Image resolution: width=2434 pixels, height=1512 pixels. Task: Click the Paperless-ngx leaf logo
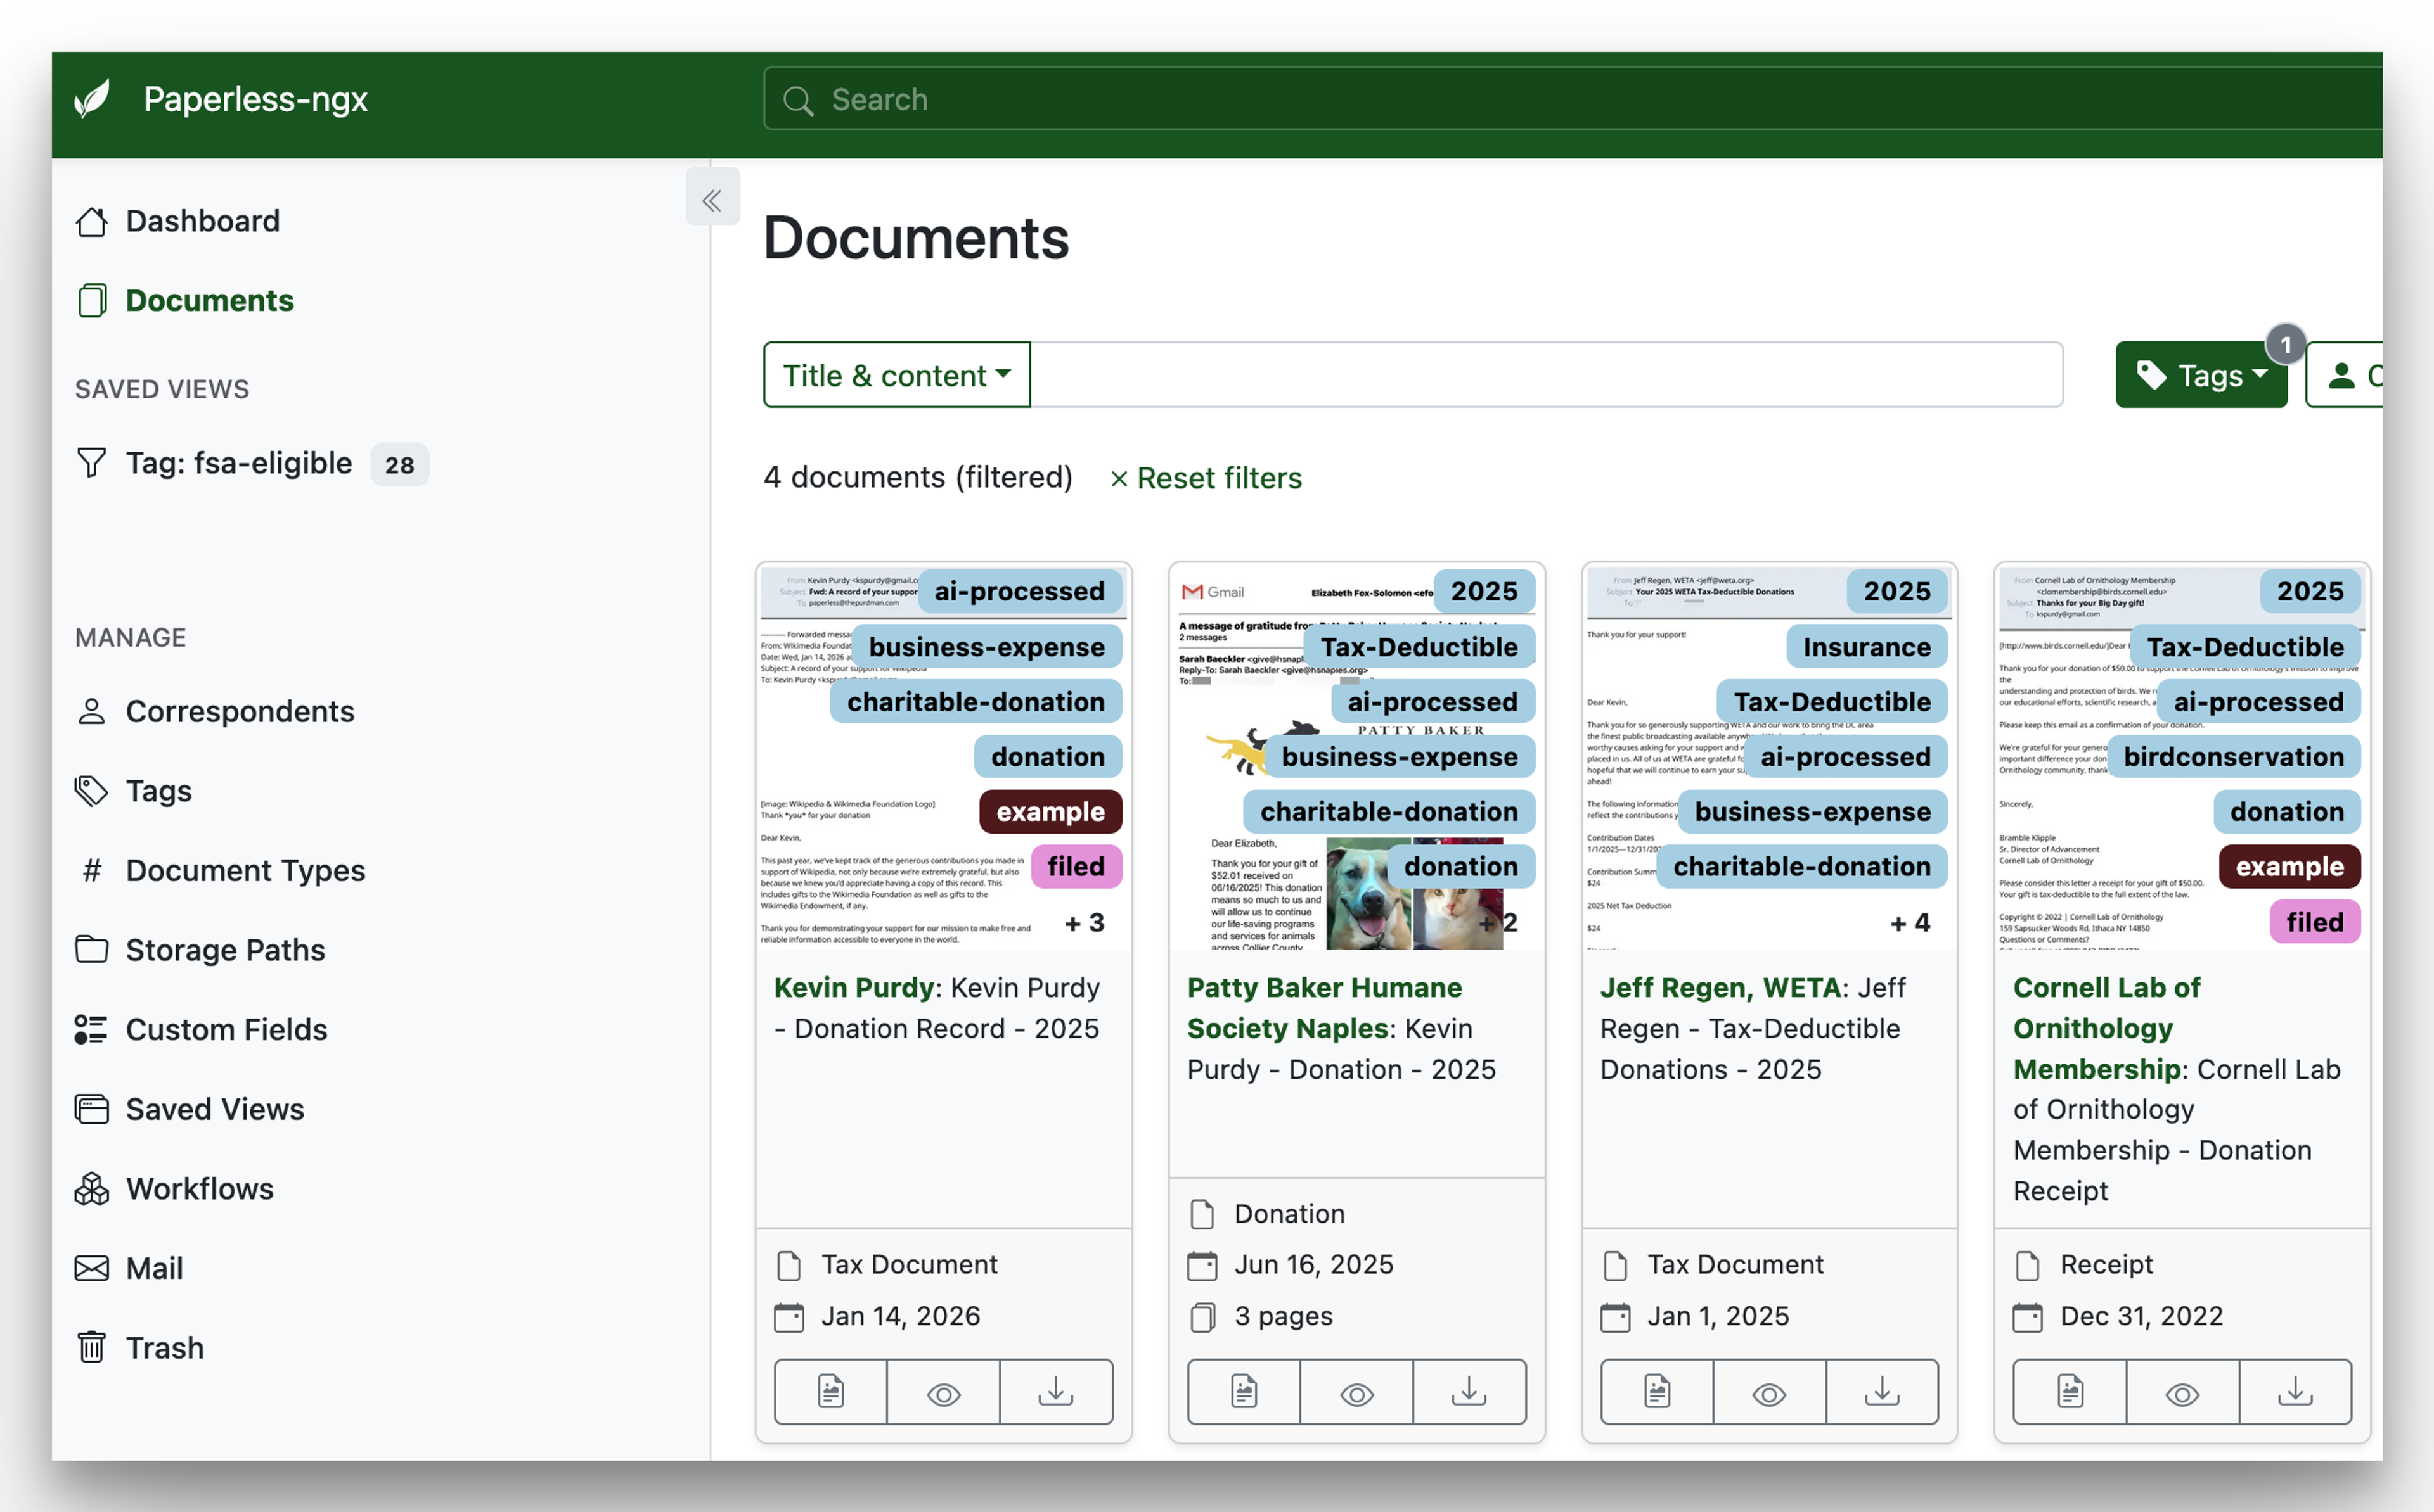coord(92,99)
